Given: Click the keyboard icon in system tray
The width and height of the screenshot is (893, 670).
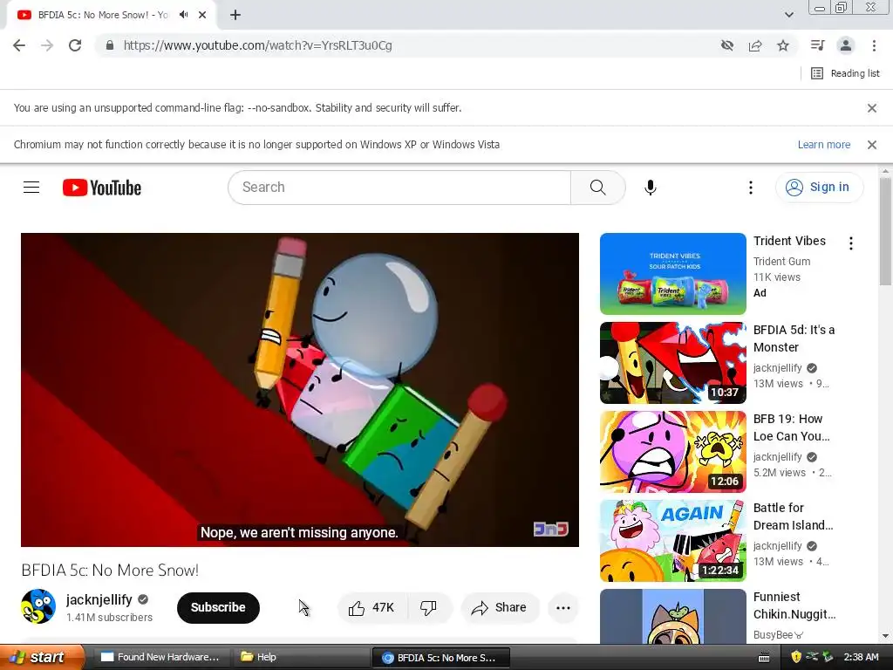Looking at the screenshot, I should click(764, 658).
